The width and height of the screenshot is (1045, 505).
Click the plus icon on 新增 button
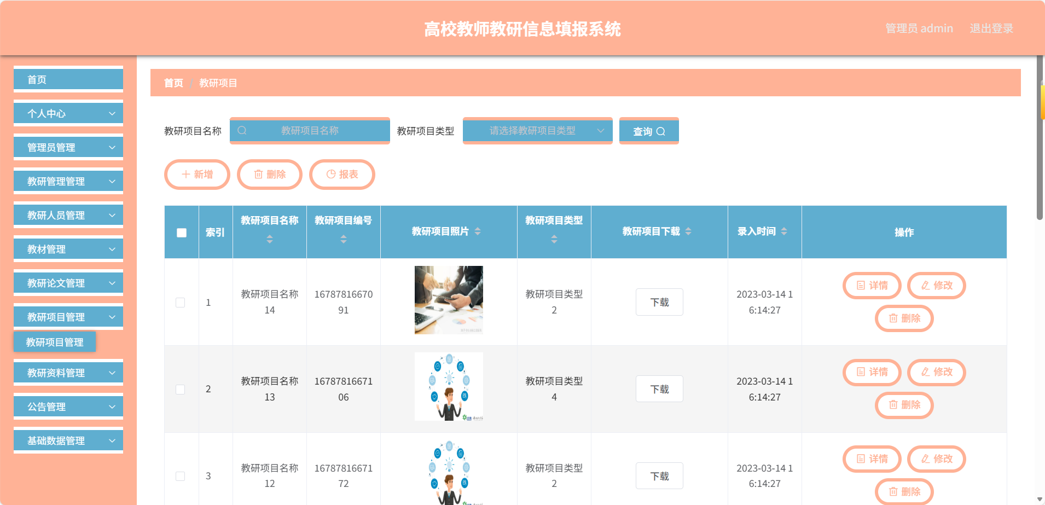click(x=186, y=174)
